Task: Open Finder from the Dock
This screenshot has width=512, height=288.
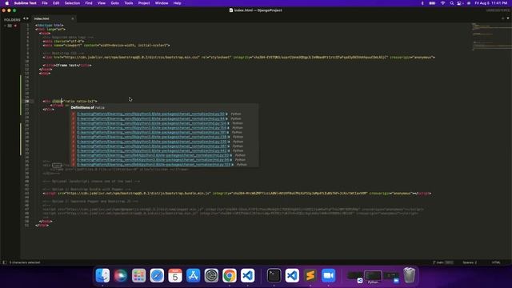Action: (x=102, y=275)
